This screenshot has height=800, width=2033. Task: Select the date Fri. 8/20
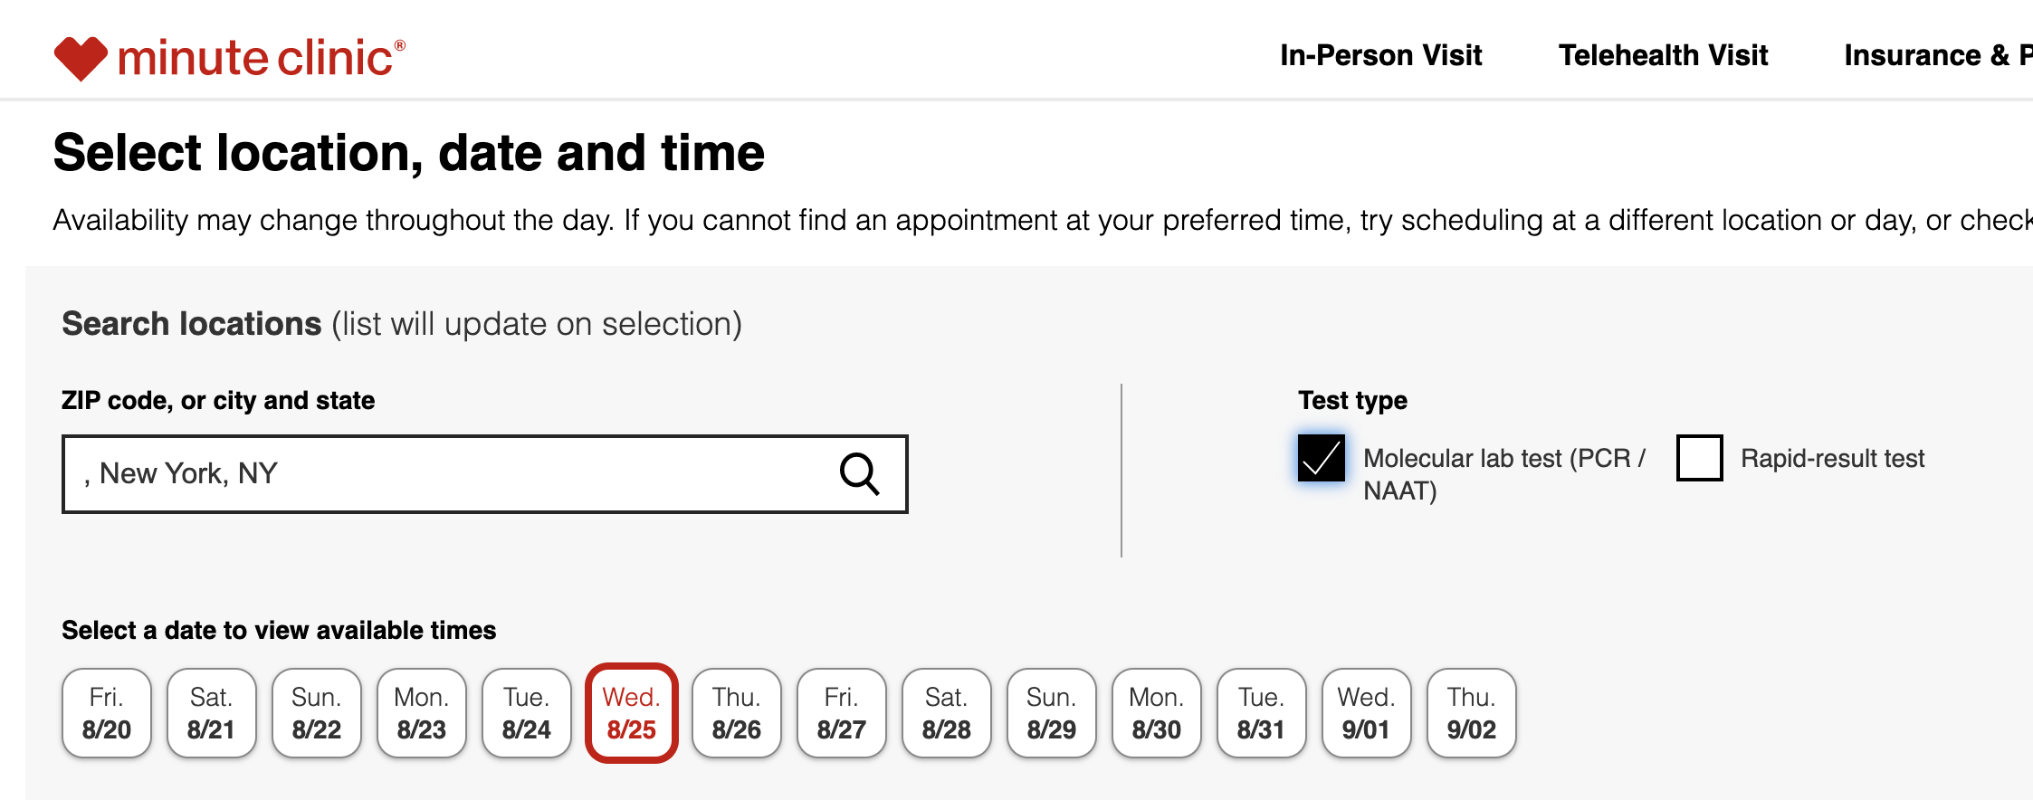tap(107, 713)
